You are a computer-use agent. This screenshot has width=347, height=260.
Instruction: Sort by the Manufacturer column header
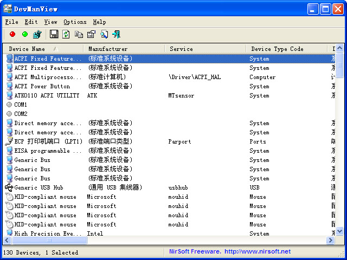pyautogui.click(x=124, y=49)
